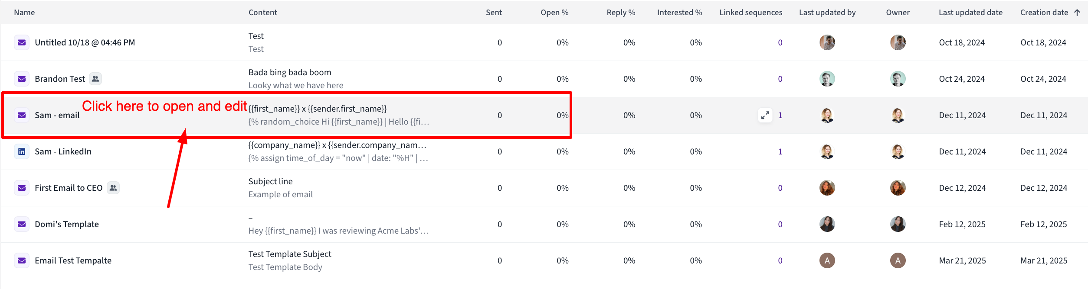Open the Sam - email template
The height and width of the screenshot is (289, 1088).
point(57,115)
